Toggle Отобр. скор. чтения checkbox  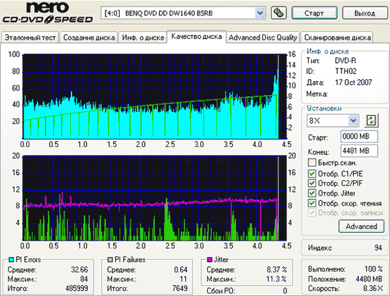(x=311, y=203)
